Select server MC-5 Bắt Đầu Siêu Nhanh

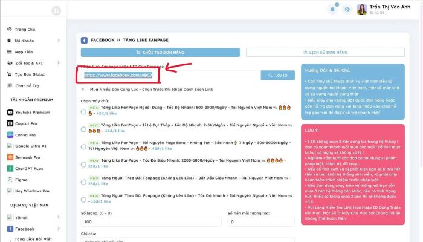click(x=83, y=182)
